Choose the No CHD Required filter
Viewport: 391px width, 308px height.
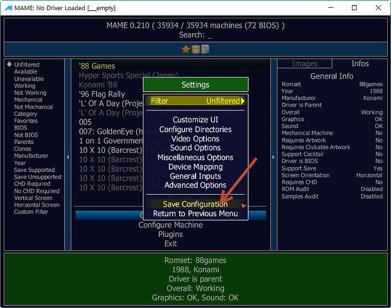37,191
